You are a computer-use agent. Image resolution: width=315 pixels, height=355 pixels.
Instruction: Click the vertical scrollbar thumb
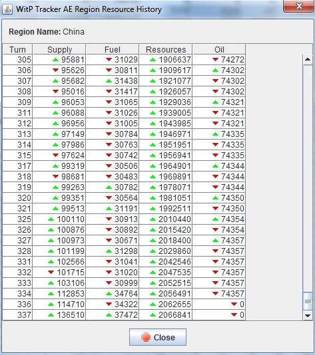click(308, 301)
